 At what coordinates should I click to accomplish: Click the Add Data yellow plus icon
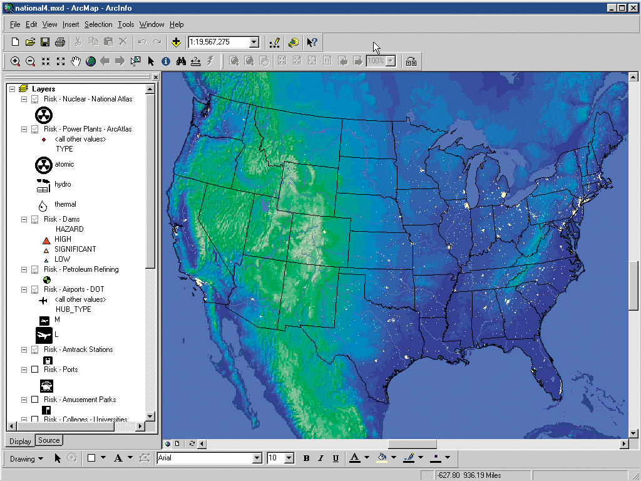(176, 42)
